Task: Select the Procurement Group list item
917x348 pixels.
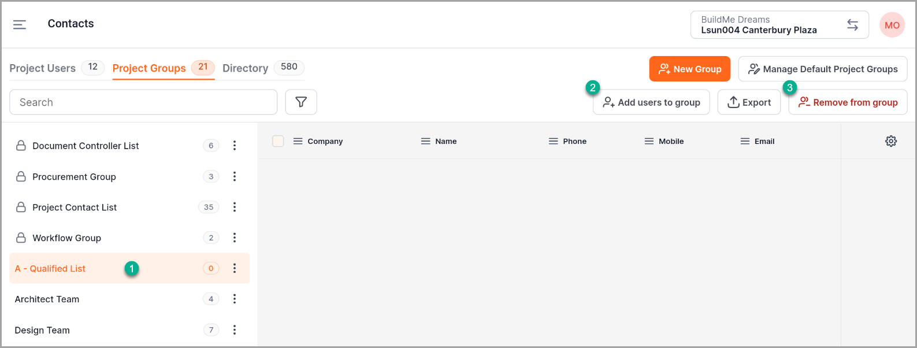Action: click(x=74, y=177)
